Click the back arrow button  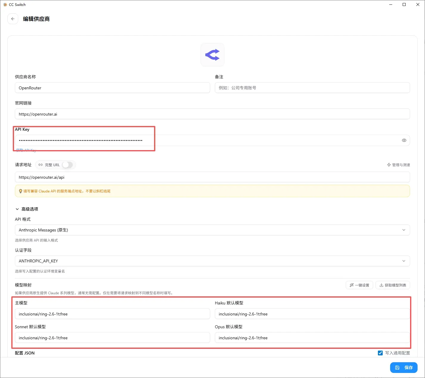point(13,19)
